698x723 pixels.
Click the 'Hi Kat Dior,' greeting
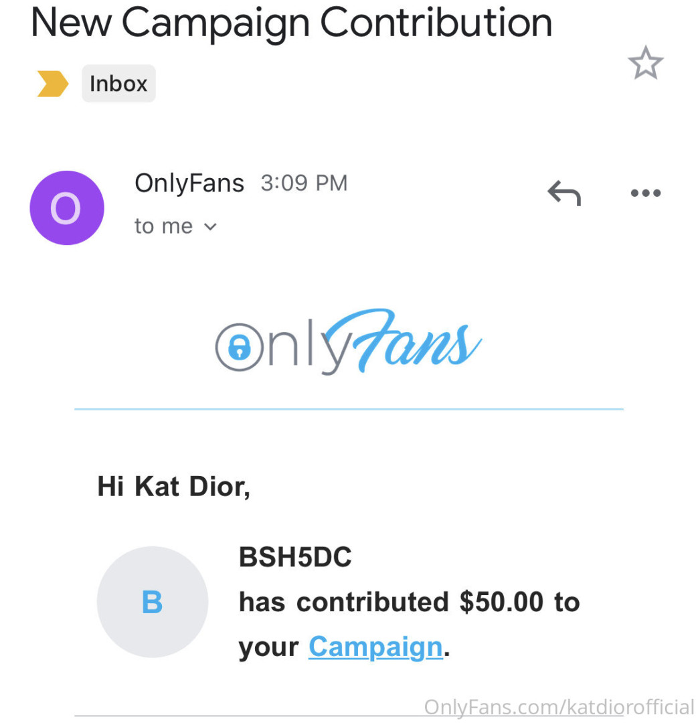pos(174,486)
